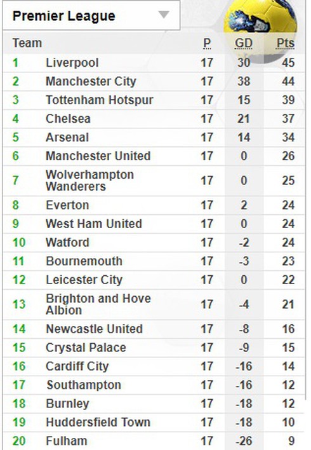Screen dimensions: 311x450
Task: Open the Newcastle United team link
Action: [95, 329]
